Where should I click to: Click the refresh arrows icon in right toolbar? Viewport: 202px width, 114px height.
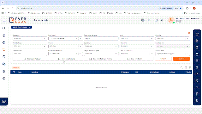197,67
